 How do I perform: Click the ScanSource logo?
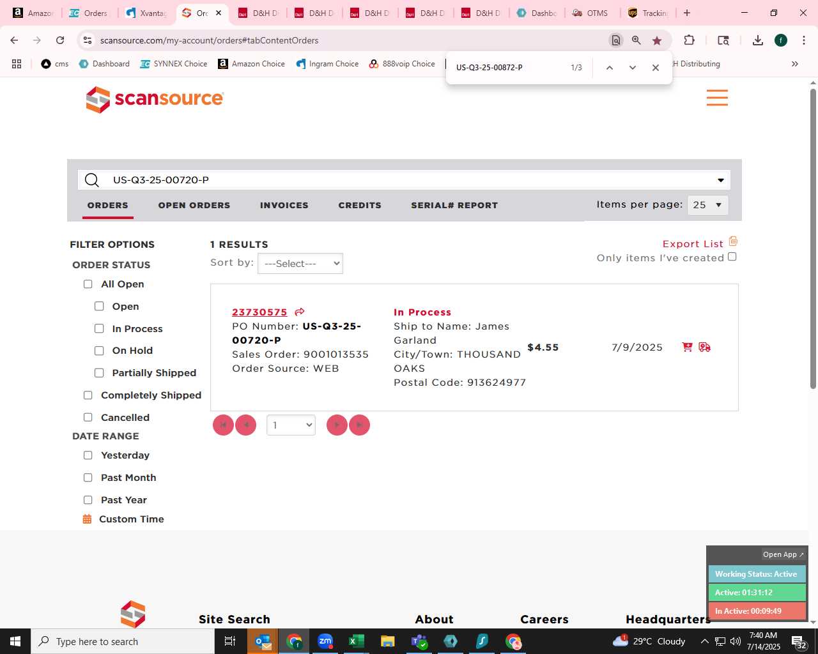pyautogui.click(x=155, y=99)
